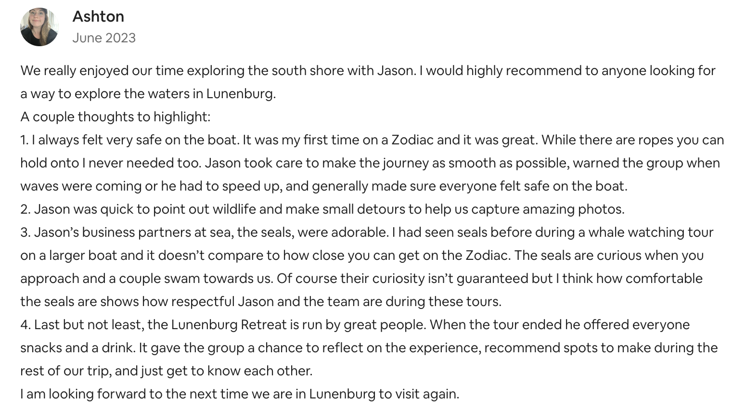Click the words "Lunenburg Retreat" in point 4
The height and width of the screenshot is (410, 746).
(x=229, y=325)
